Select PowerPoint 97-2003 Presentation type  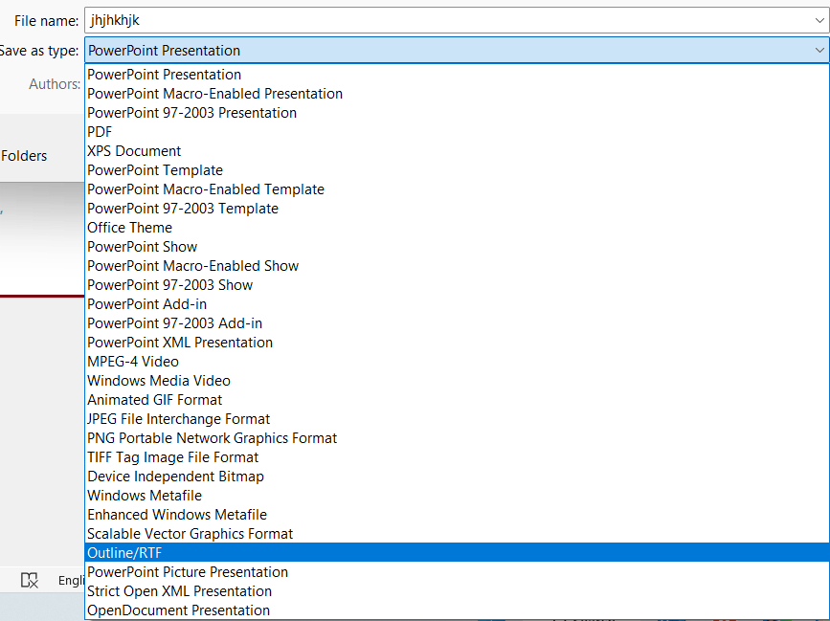coord(457,113)
